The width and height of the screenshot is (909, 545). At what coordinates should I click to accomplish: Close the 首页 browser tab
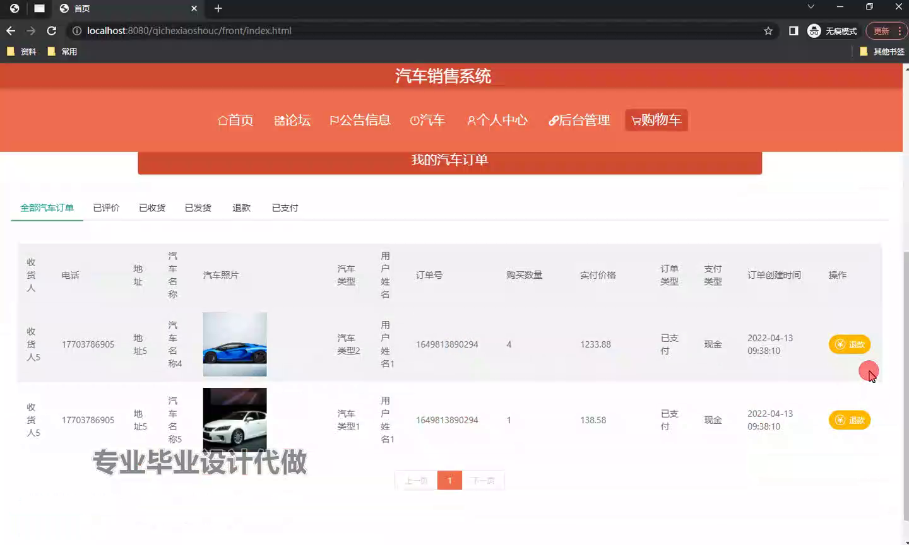tap(194, 8)
